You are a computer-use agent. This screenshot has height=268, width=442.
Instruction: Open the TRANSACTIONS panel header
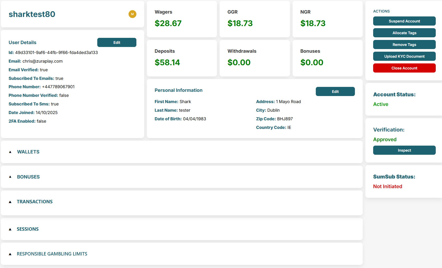35,202
